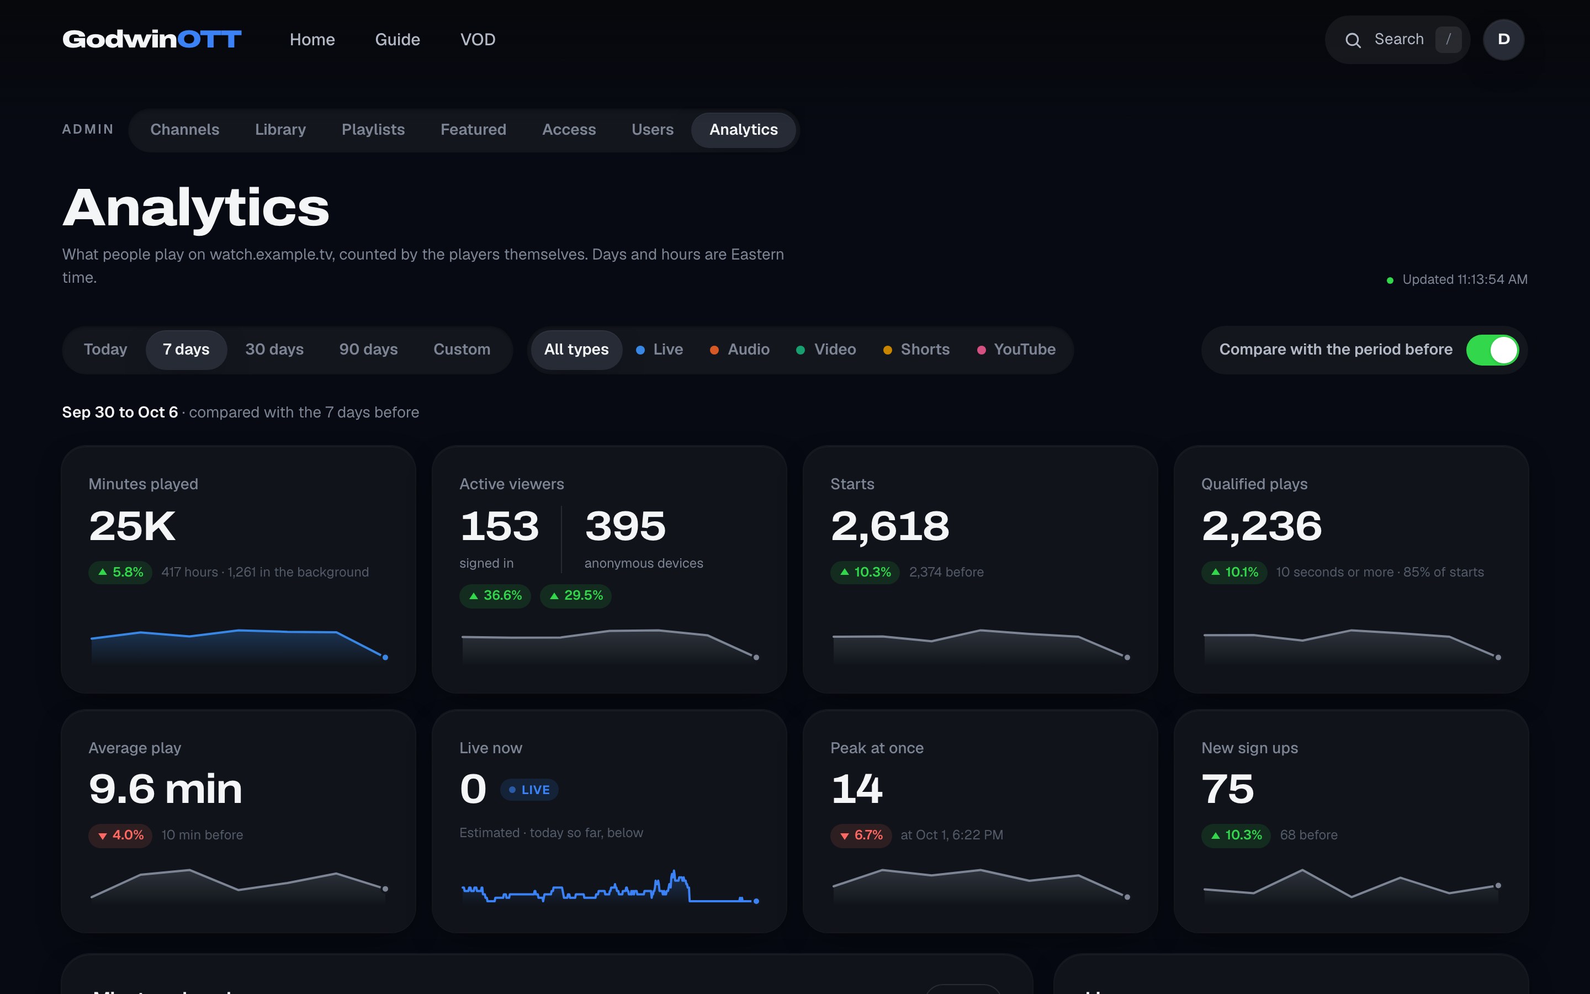Open the Users admin tab
The image size is (1590, 994).
coord(653,130)
